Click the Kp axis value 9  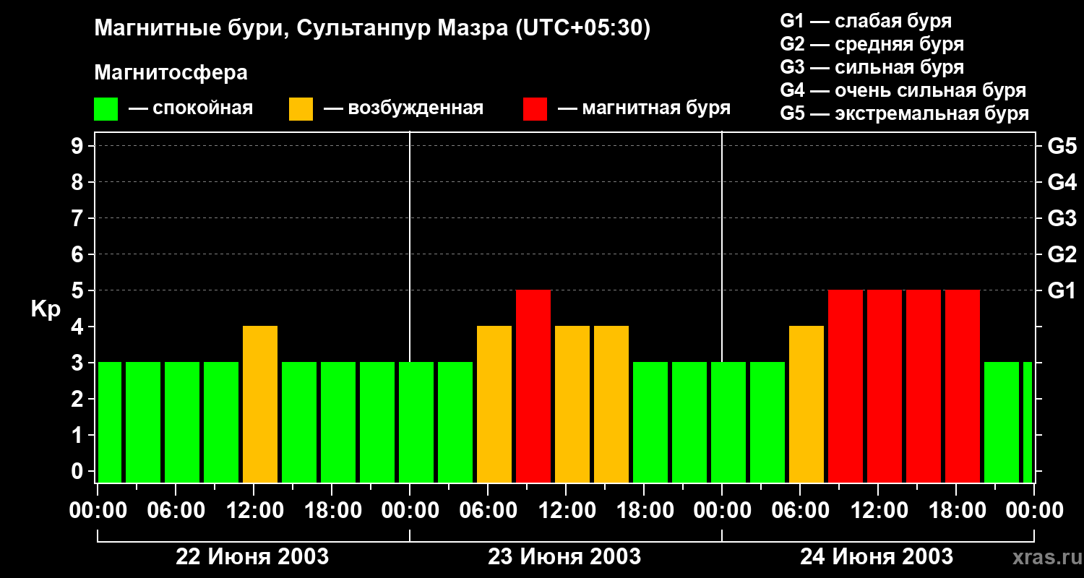pos(79,146)
